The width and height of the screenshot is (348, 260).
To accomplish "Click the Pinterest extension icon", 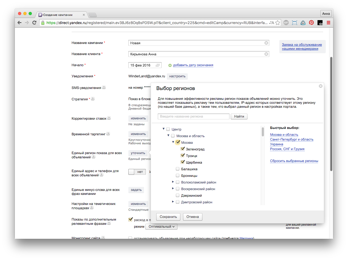I will 311,23.
